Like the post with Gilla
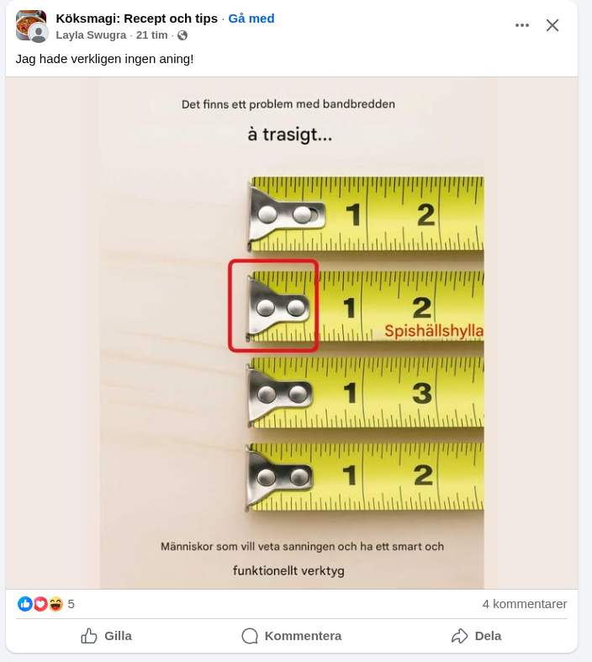Screen dimensions: 592x662 click(106, 636)
